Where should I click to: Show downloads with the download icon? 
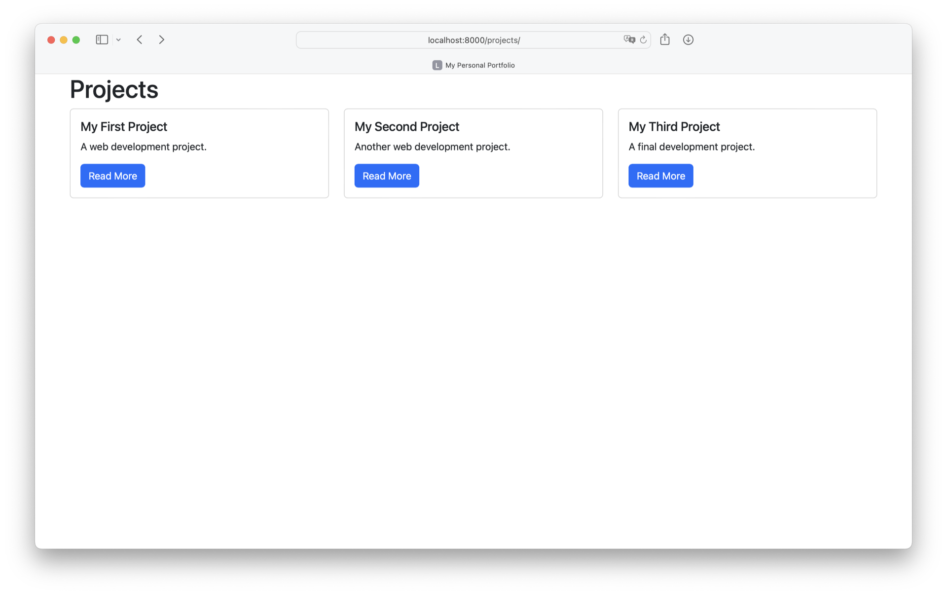pos(688,40)
